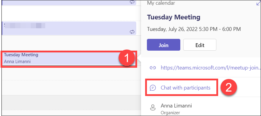Click the empty slot above the blurred event

click(69, 13)
